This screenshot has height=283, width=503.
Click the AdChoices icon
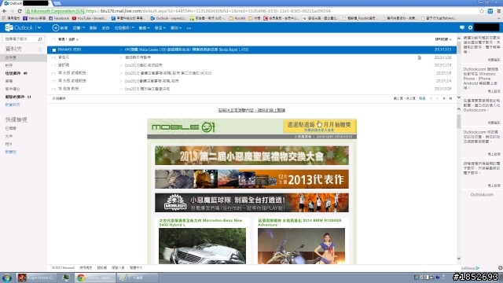click(x=478, y=268)
